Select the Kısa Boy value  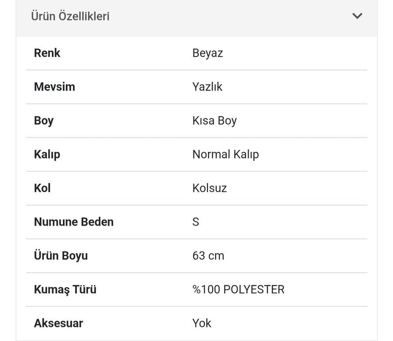[214, 121]
